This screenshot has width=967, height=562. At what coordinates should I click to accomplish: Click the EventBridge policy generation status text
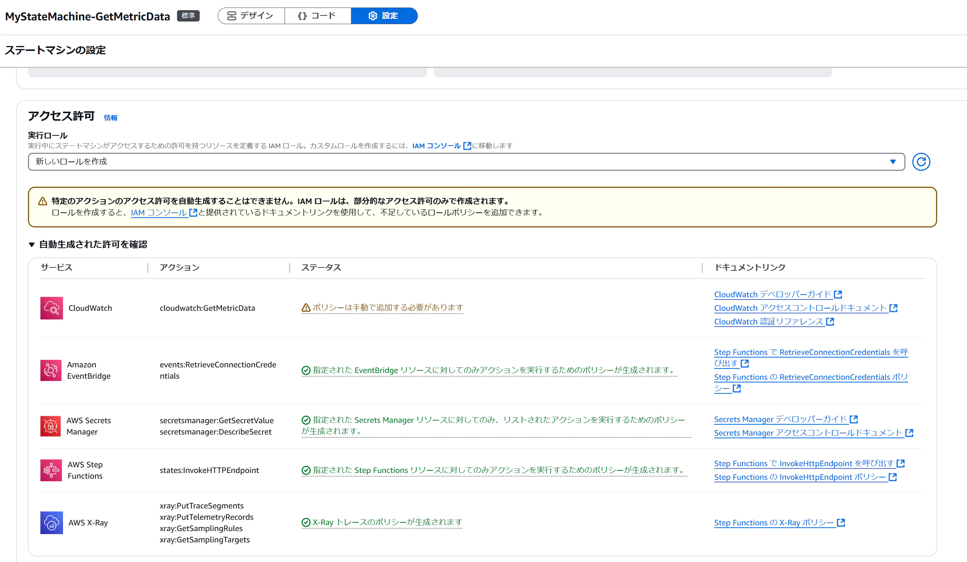coord(495,370)
